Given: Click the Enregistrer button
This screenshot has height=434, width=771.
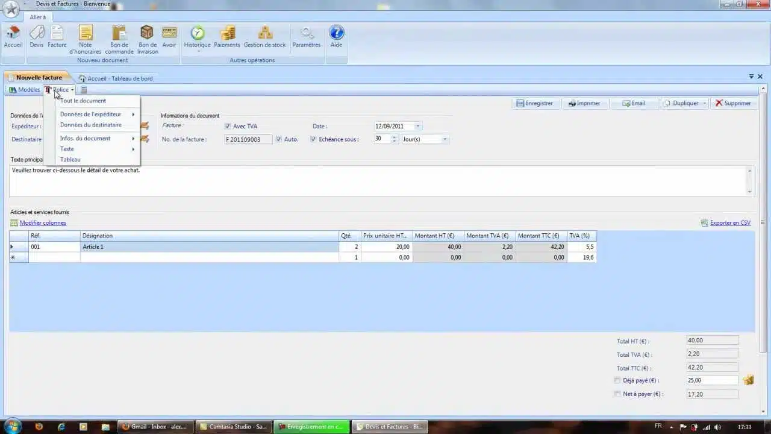Looking at the screenshot, I should coord(534,103).
